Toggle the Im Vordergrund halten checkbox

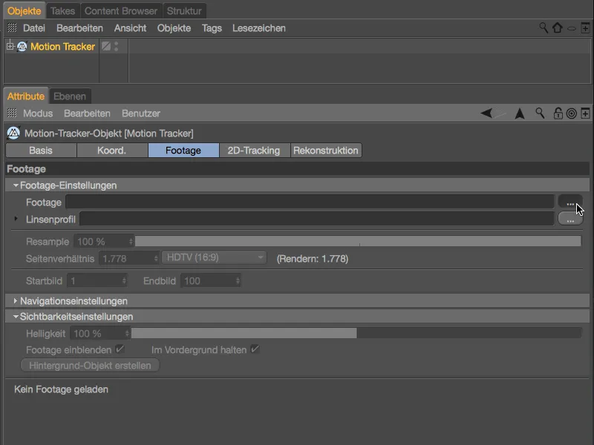coord(254,349)
